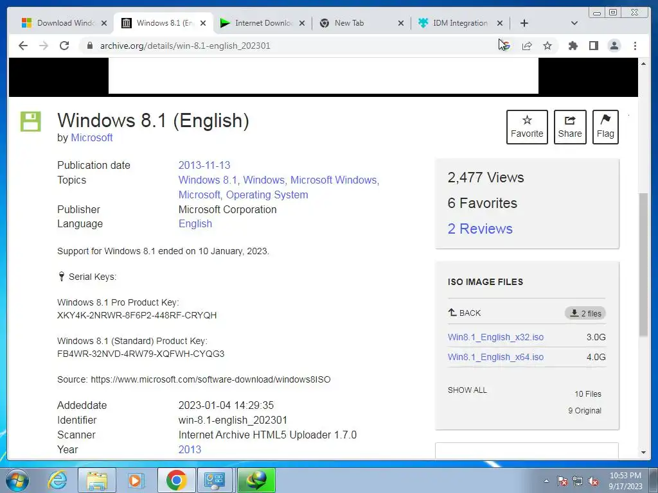658x493 pixels.
Task: Go back with the browser back arrow
Action: click(x=23, y=46)
